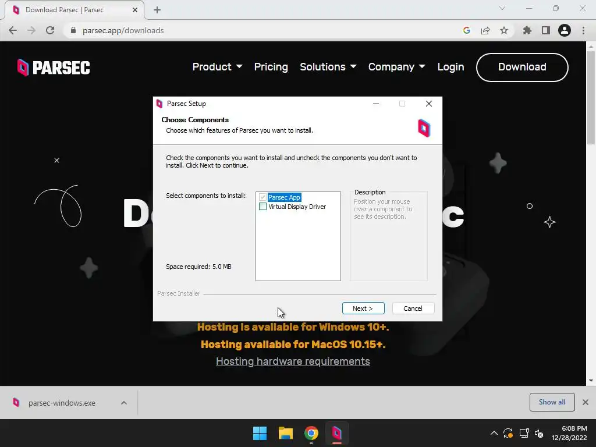Open the Chrome extensions puzzle icon

pyautogui.click(x=527, y=30)
